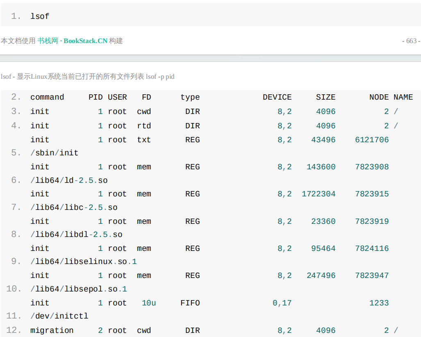421x337 pixels.
Task: Click size value 143600
Action: point(321,167)
